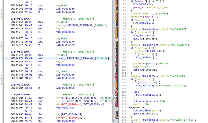Click FUN_0002c488 in decompiler line 97

click(x=153, y=51)
